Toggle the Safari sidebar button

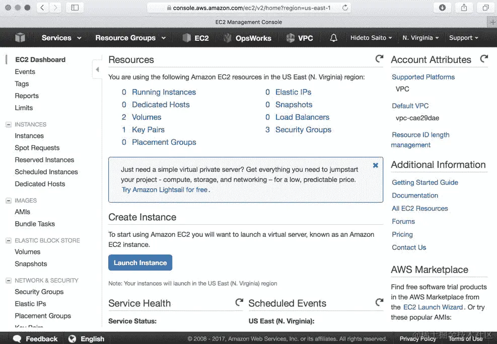(75, 8)
